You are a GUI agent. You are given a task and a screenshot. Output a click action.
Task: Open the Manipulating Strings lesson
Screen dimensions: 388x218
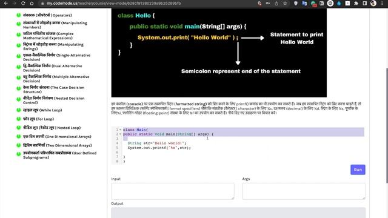click(x=53, y=47)
